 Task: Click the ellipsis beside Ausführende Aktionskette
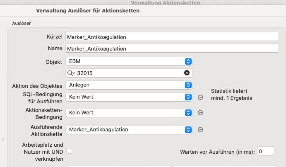coord(200,130)
